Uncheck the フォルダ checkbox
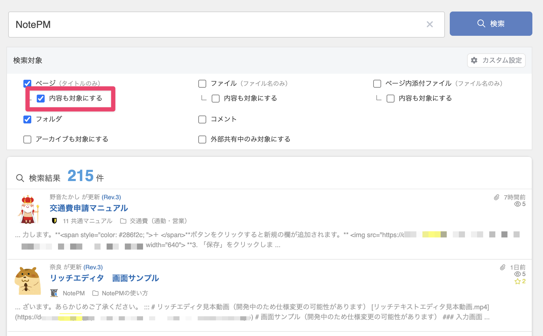Image resolution: width=543 pixels, height=336 pixels. click(x=27, y=119)
